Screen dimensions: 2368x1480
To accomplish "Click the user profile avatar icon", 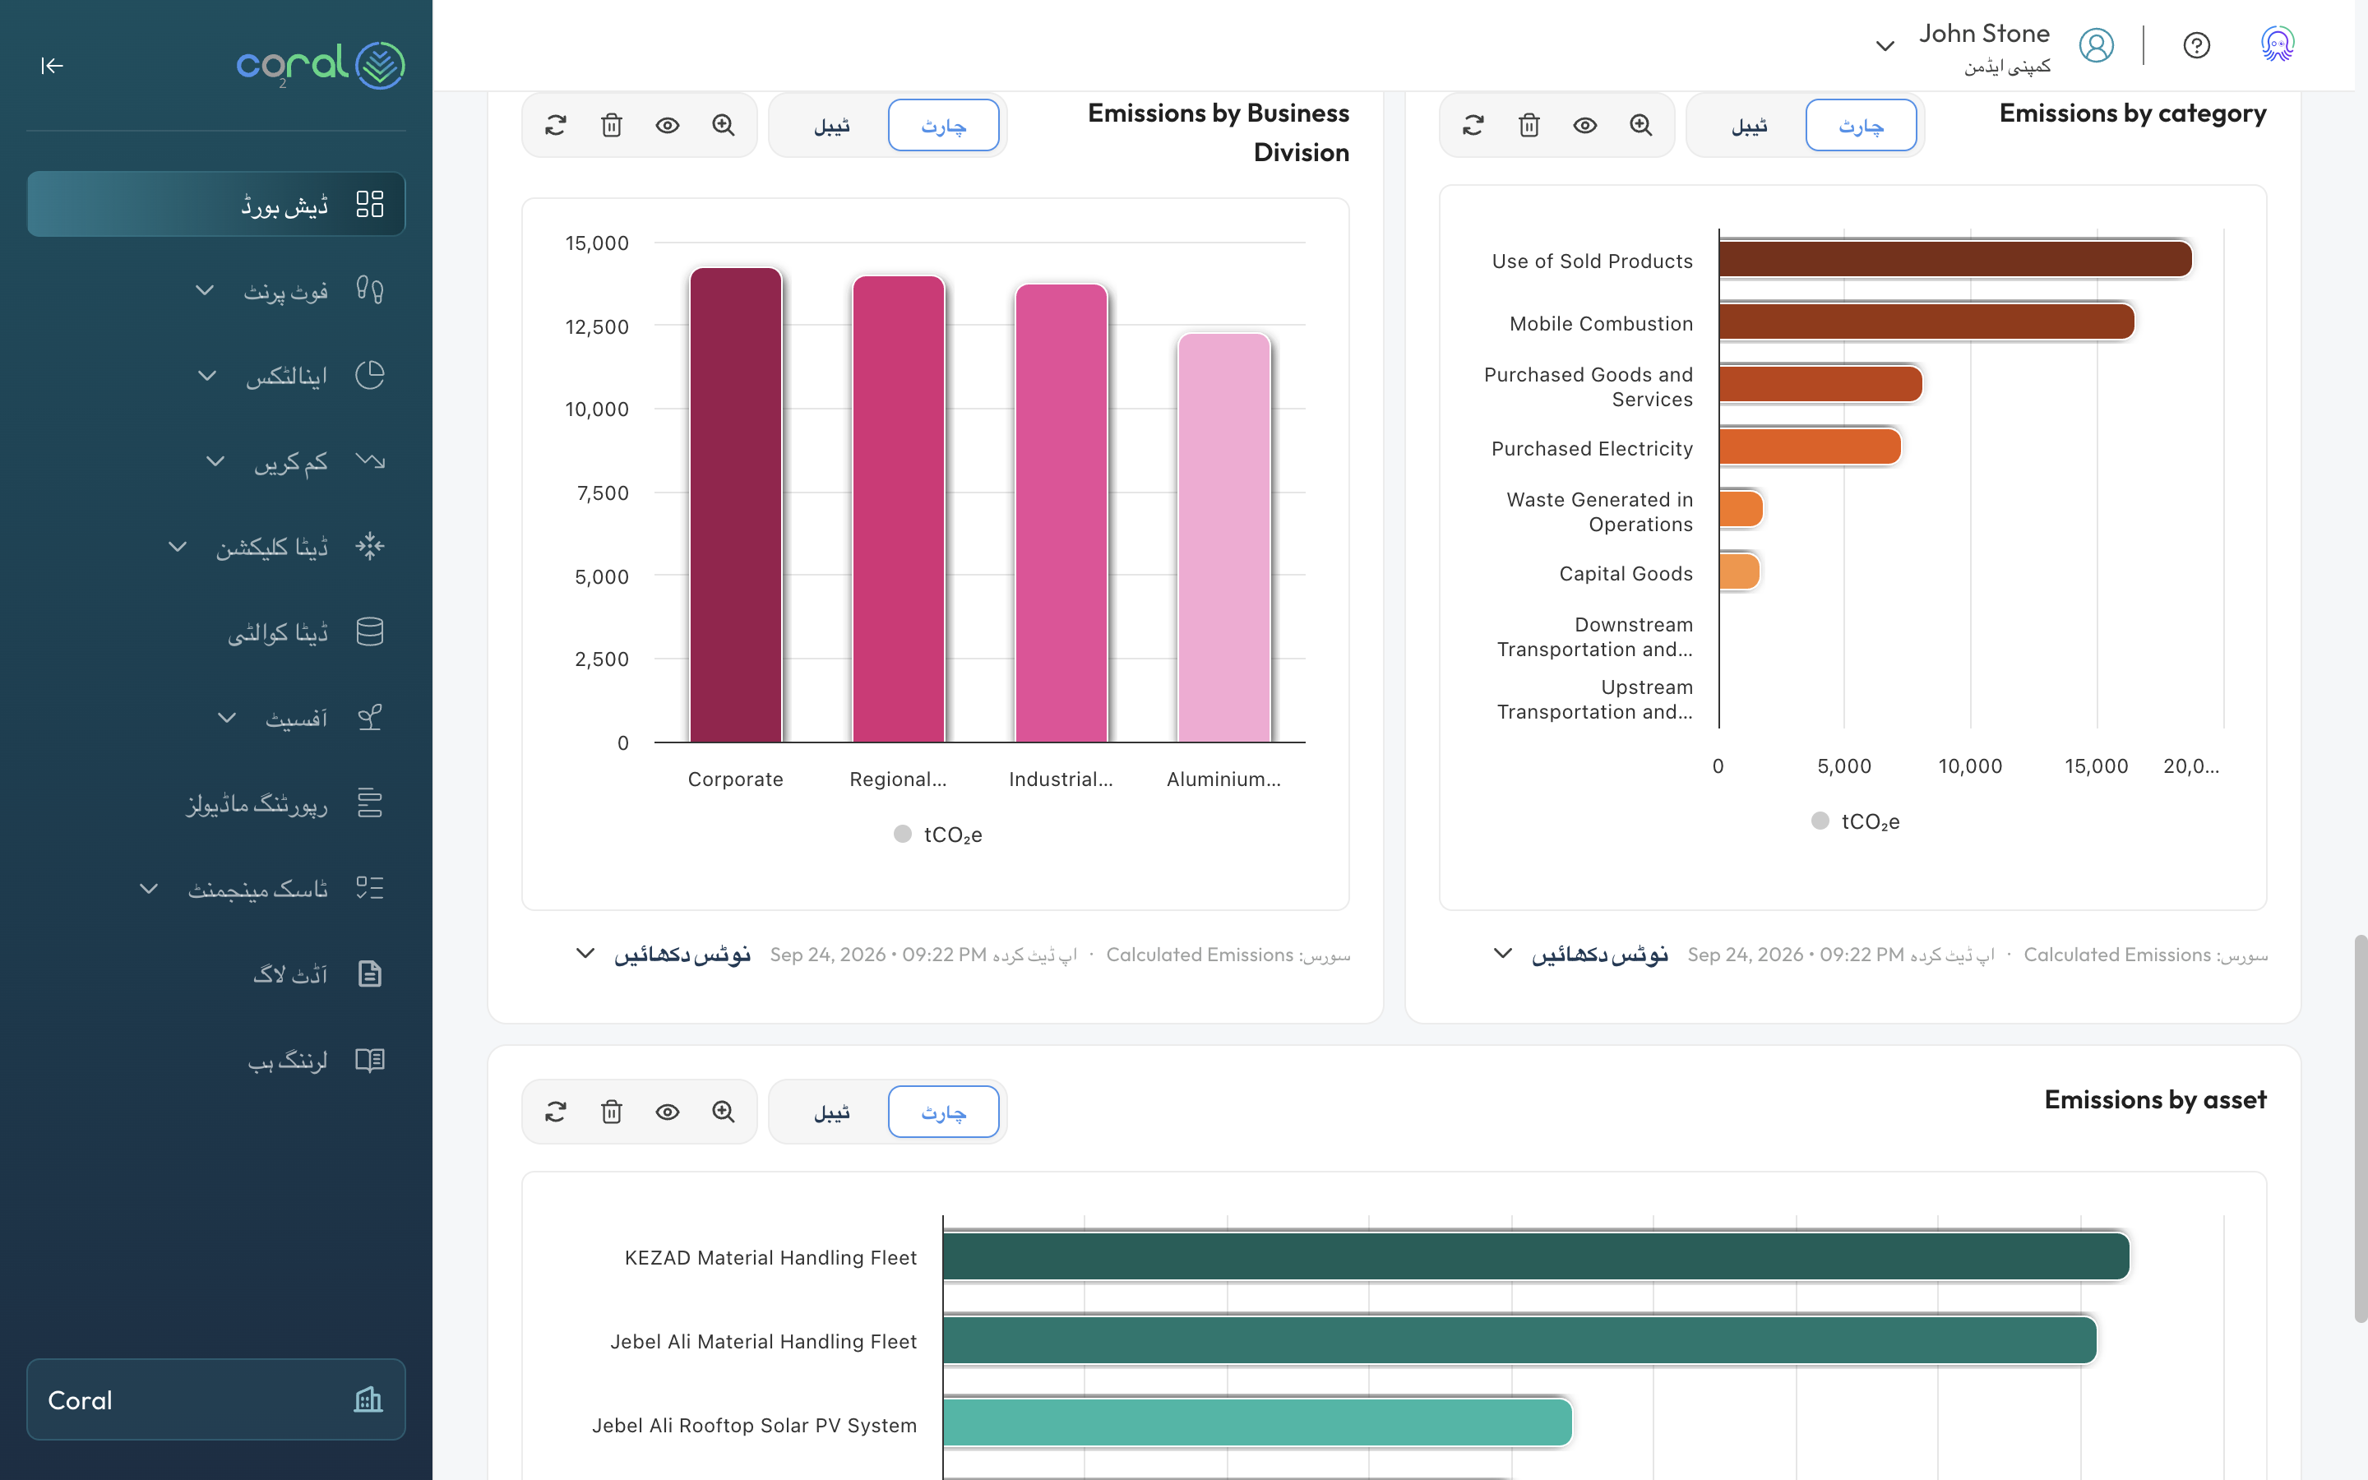I will coord(2096,45).
